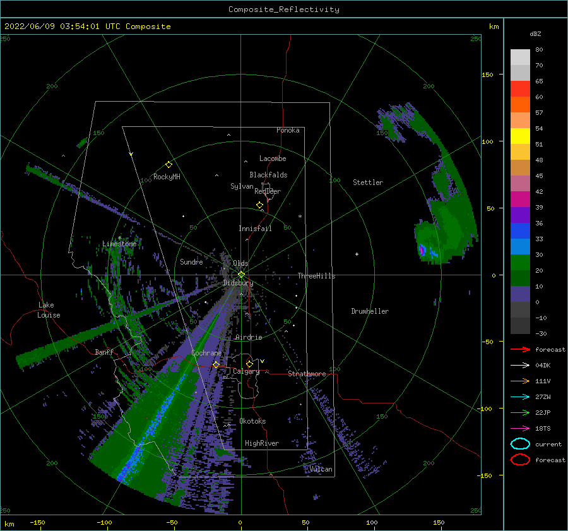The height and width of the screenshot is (531, 568).
Task: Click the cyan current ellipse icon
Action: [x=520, y=444]
